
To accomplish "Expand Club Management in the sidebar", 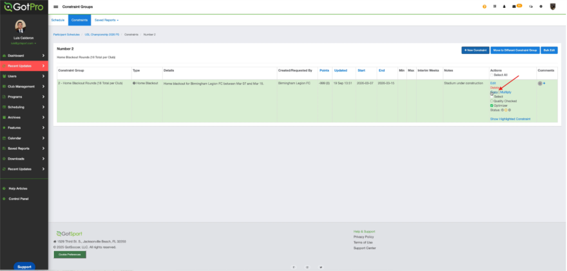I will tap(24, 86).
